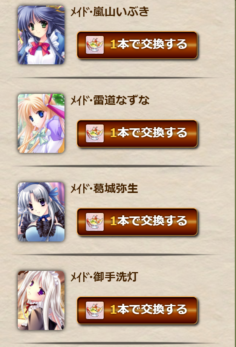Viewport: 236px width, 347px height.
Task: Click the yellow 1 count on 葛城弥生's button
Action: (x=113, y=221)
